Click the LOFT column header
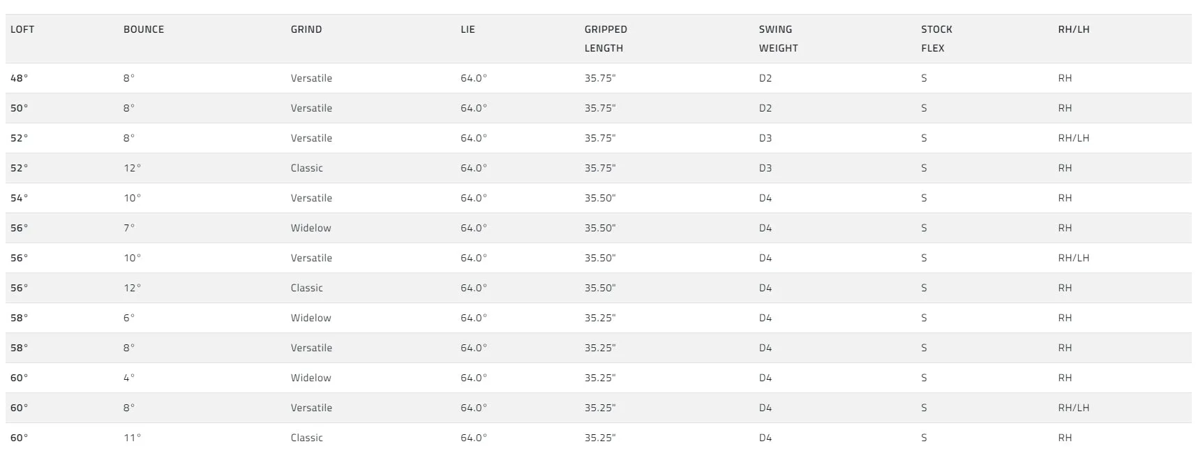The image size is (1196, 460). click(22, 29)
